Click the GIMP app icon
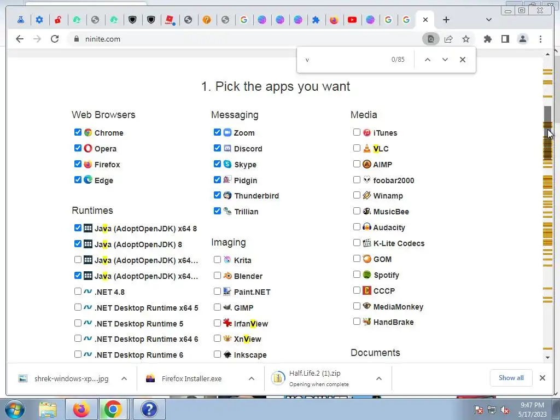The width and height of the screenshot is (560, 420). [x=227, y=307]
